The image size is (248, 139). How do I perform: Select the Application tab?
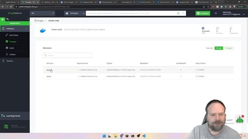pyautogui.click(x=15, y=23)
